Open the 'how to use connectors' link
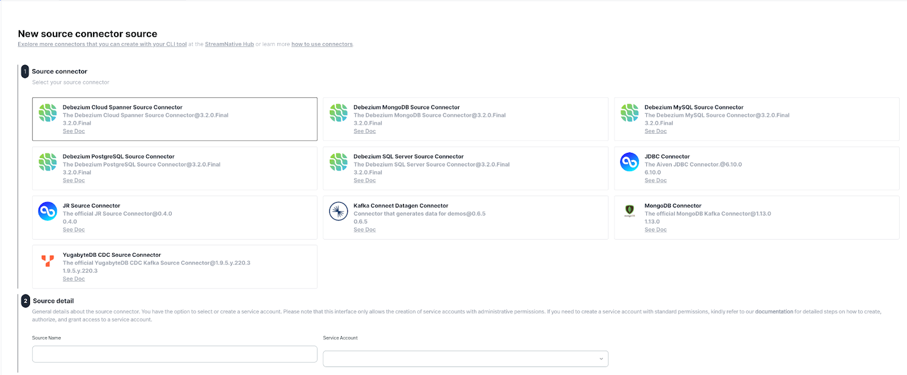 tap(321, 44)
